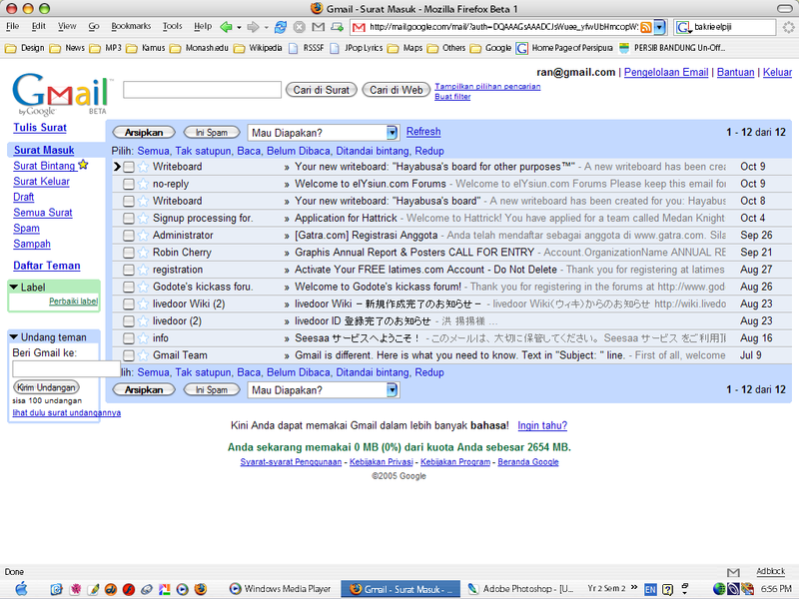Image resolution: width=799 pixels, height=599 pixels.
Task: Collapse the Label section triangle
Action: pyautogui.click(x=14, y=288)
